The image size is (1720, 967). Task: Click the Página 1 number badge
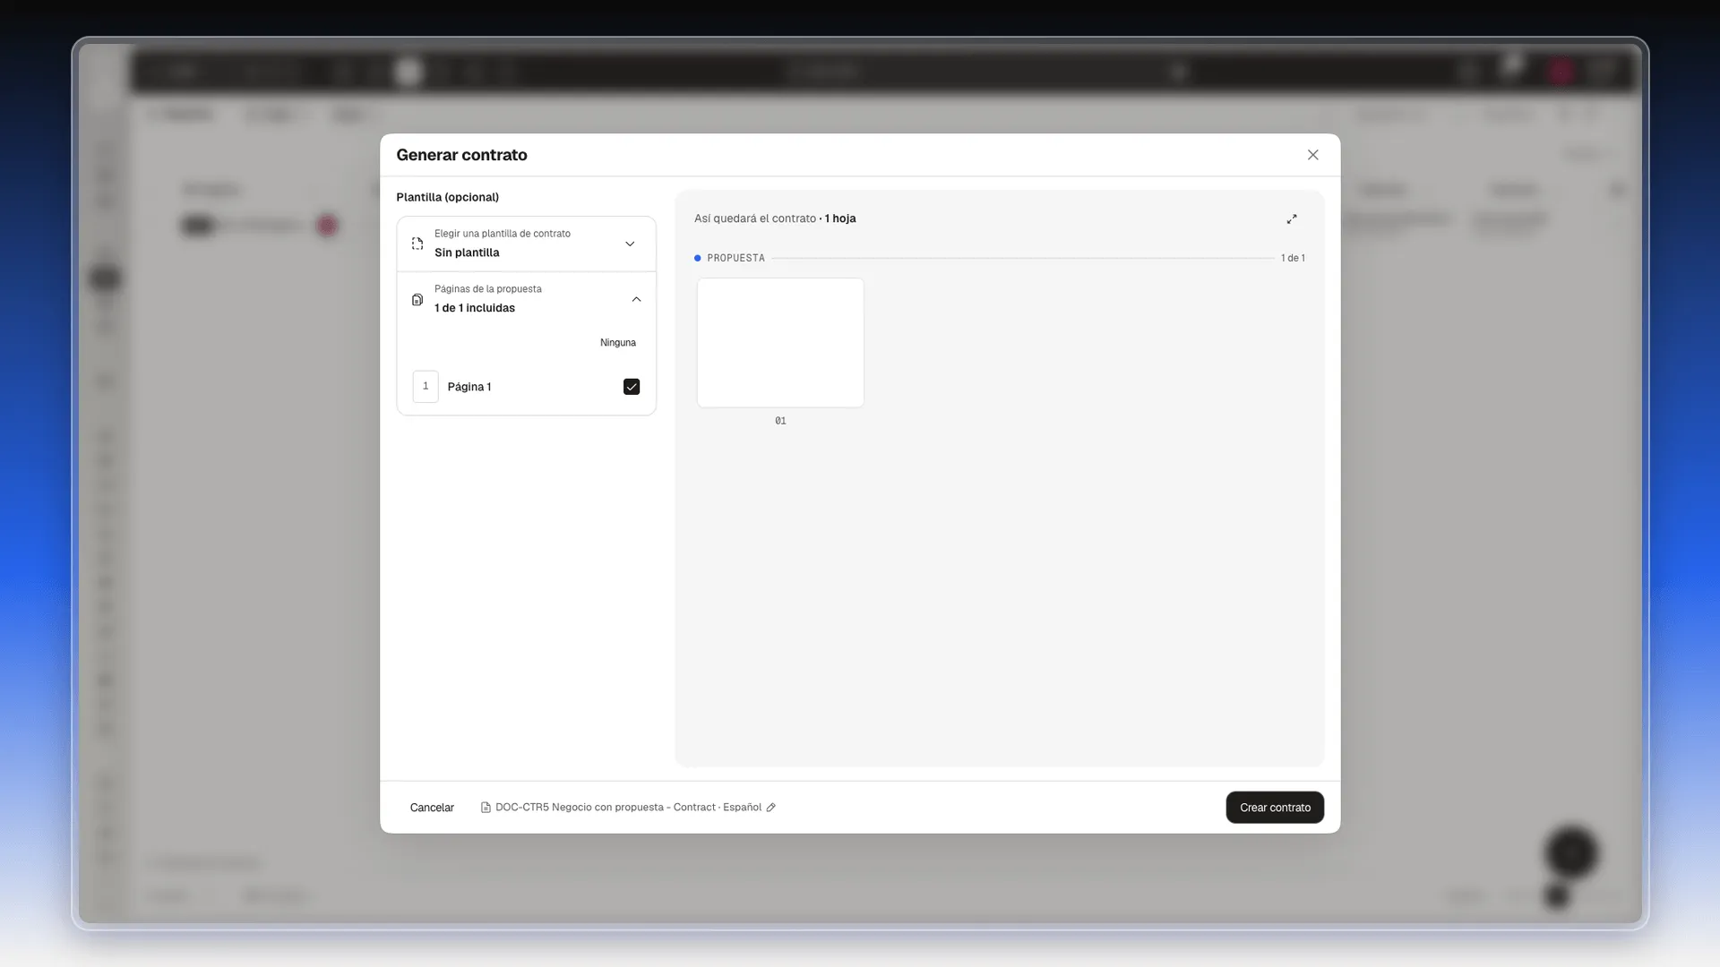tap(426, 387)
